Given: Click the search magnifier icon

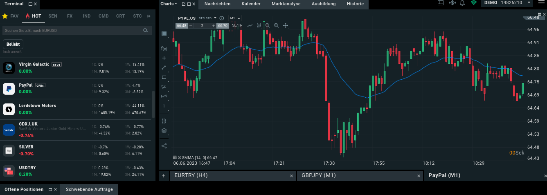Looking at the screenshot, I should [146, 30].
